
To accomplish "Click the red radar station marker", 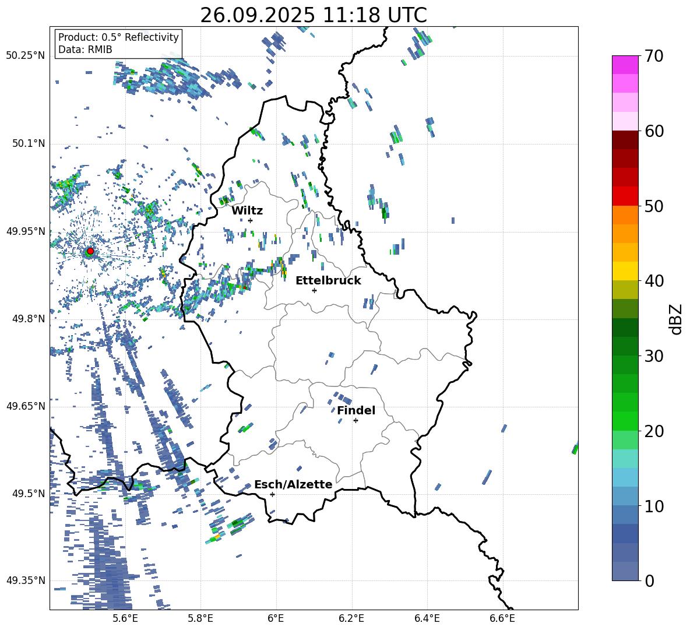I will pyautogui.click(x=90, y=251).
